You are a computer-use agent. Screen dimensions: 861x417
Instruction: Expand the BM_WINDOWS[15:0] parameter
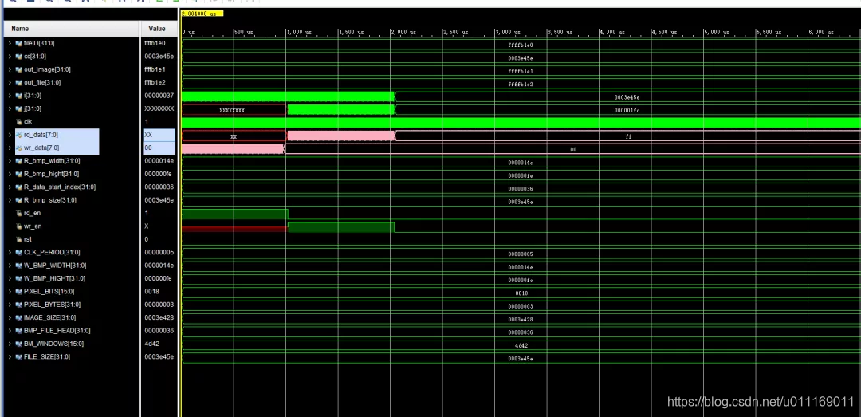click(10, 344)
